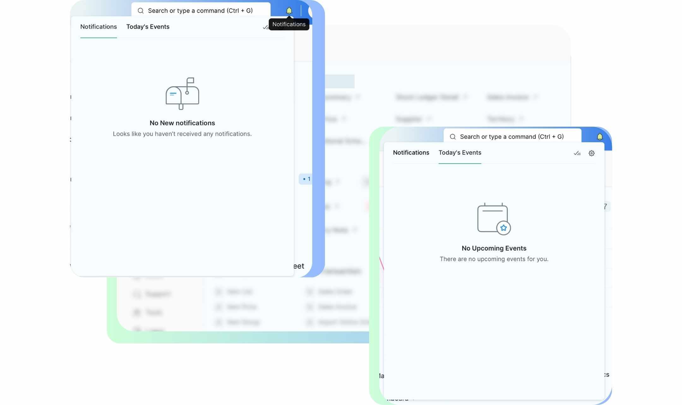Focus the search command field above calendar panel

[x=512, y=137]
